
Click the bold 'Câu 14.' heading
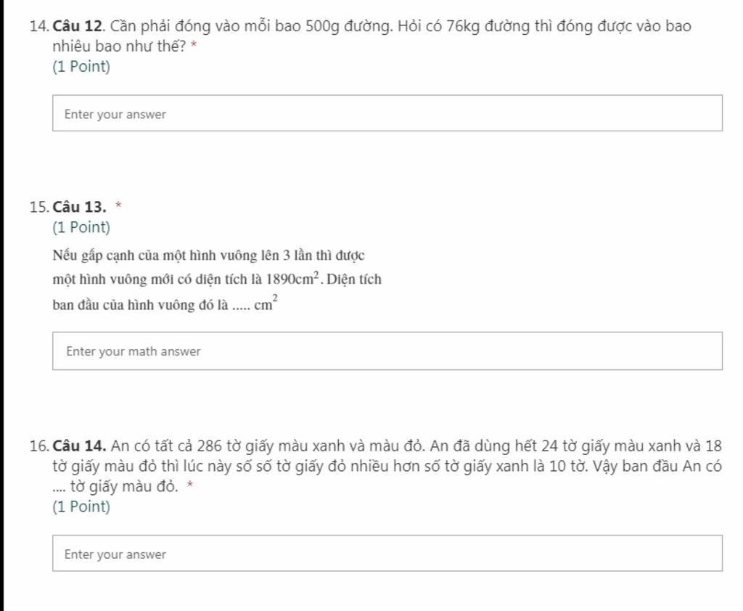(79, 446)
